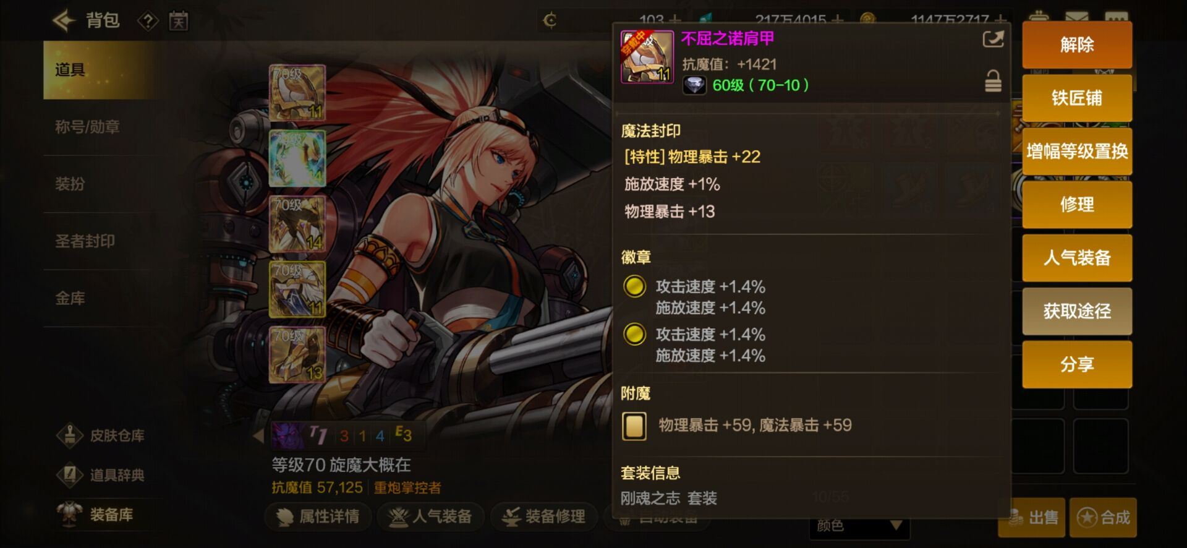The width and height of the screenshot is (1187, 548).
Task: Click the item rarity gem icon
Action: click(694, 85)
